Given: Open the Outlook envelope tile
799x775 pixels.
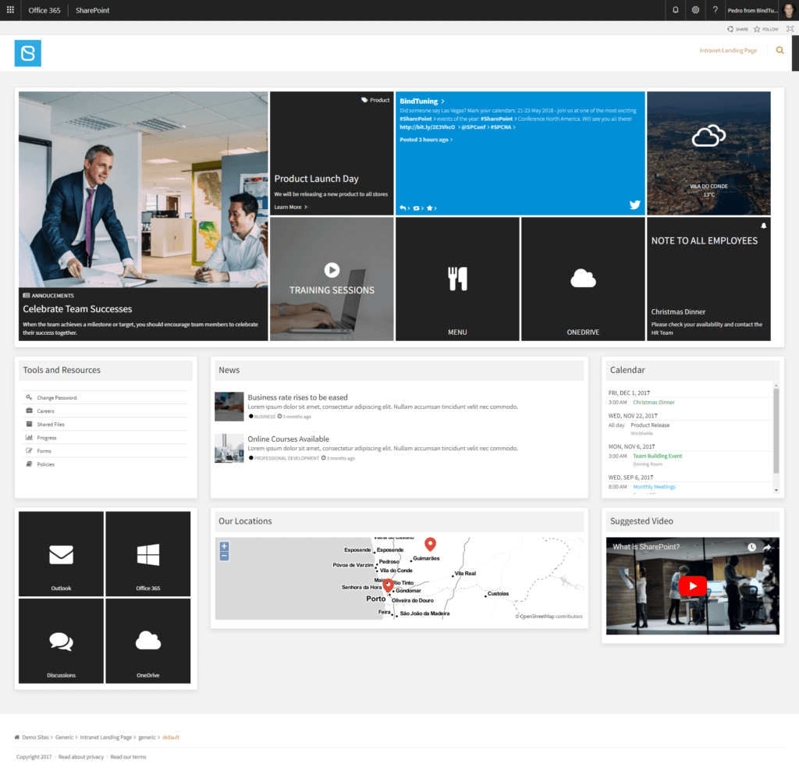Looking at the screenshot, I should click(x=61, y=554).
